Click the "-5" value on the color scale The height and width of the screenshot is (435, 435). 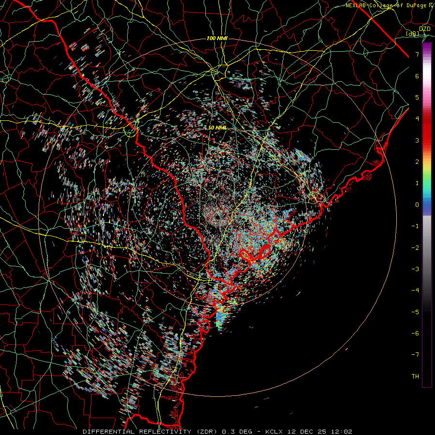pos(415,312)
